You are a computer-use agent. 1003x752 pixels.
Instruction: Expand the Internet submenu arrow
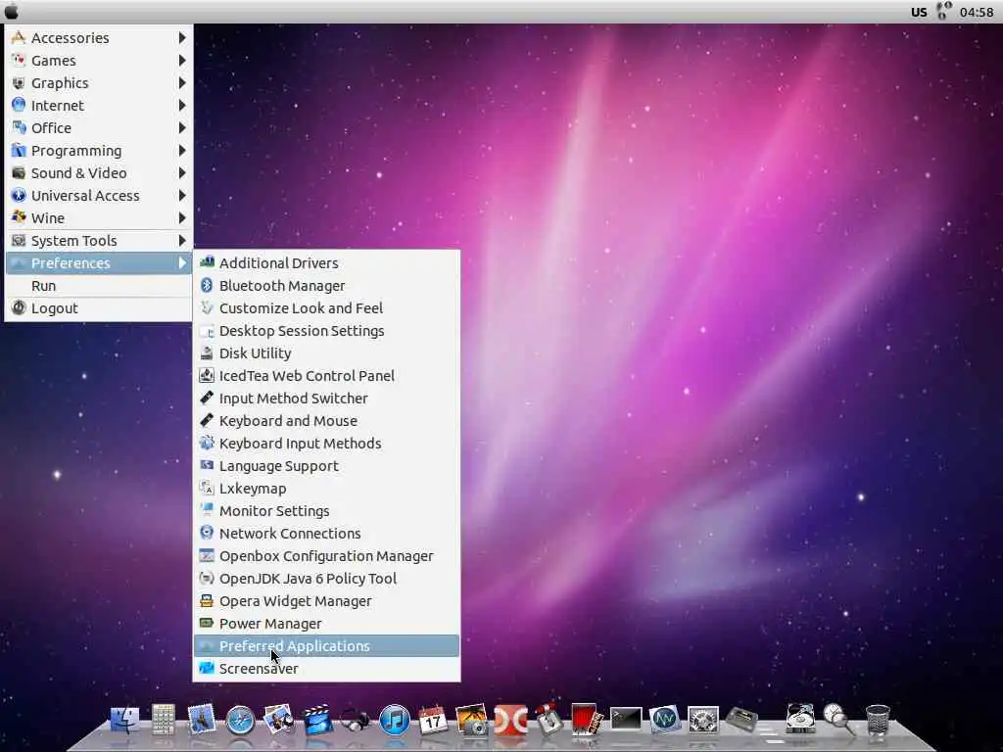pos(182,106)
